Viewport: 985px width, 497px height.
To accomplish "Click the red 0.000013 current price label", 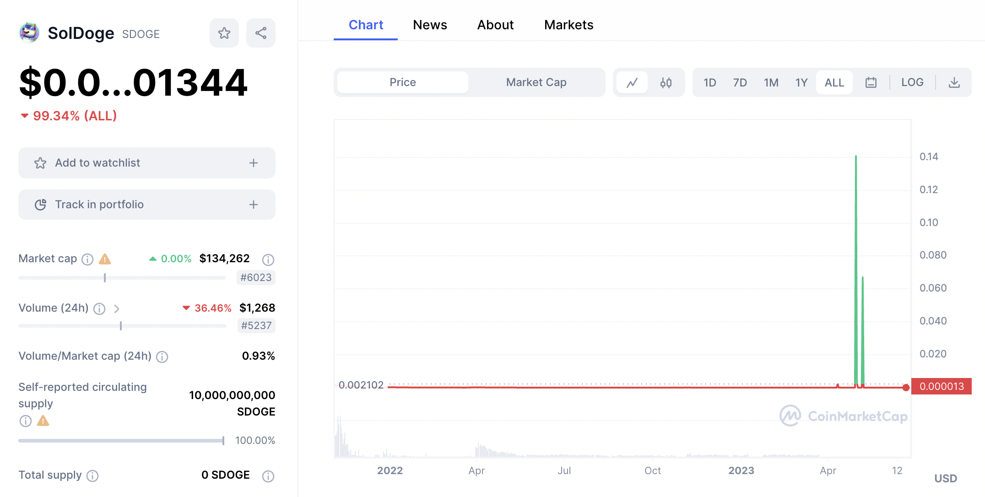I will pyautogui.click(x=942, y=386).
